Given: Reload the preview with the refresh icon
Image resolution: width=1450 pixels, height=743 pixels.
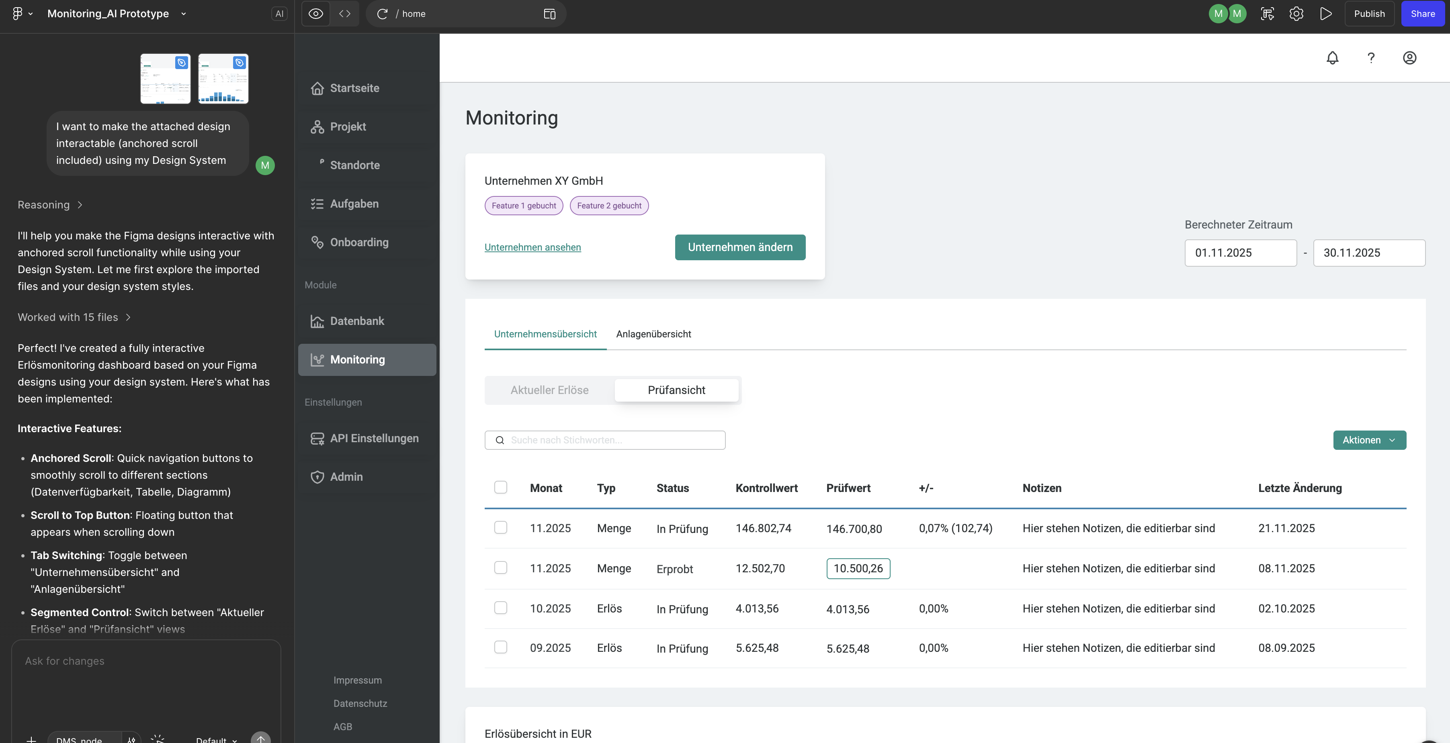Looking at the screenshot, I should pos(383,14).
